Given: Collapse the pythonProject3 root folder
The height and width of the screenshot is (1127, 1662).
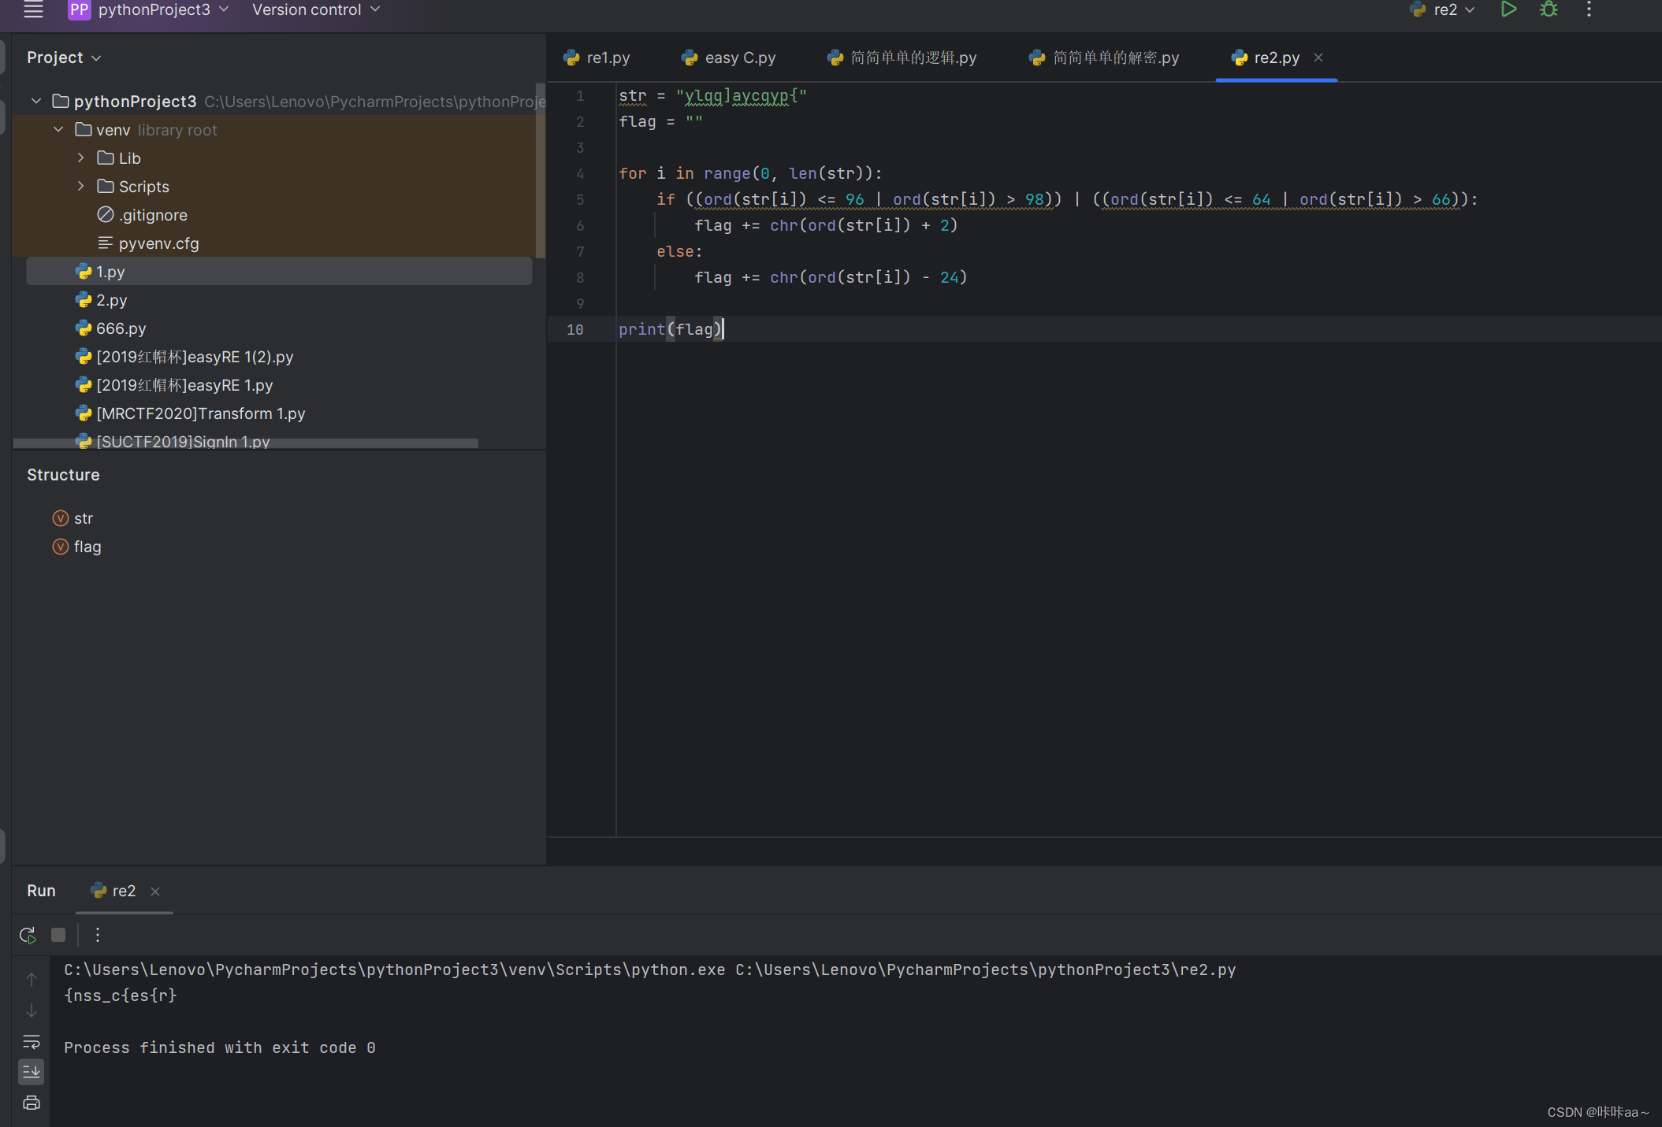Looking at the screenshot, I should (x=36, y=101).
